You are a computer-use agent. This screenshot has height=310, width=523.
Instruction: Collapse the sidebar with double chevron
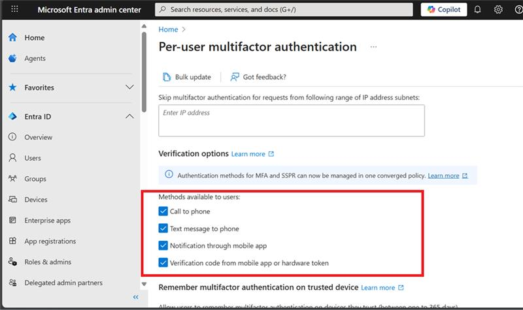(x=135, y=297)
